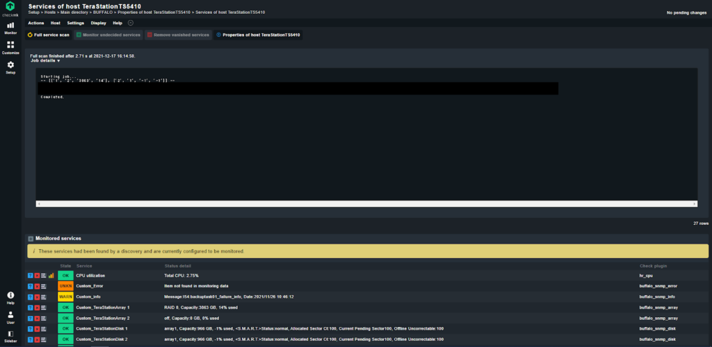Click the 'Item not found in monitoring data' text

(195, 287)
